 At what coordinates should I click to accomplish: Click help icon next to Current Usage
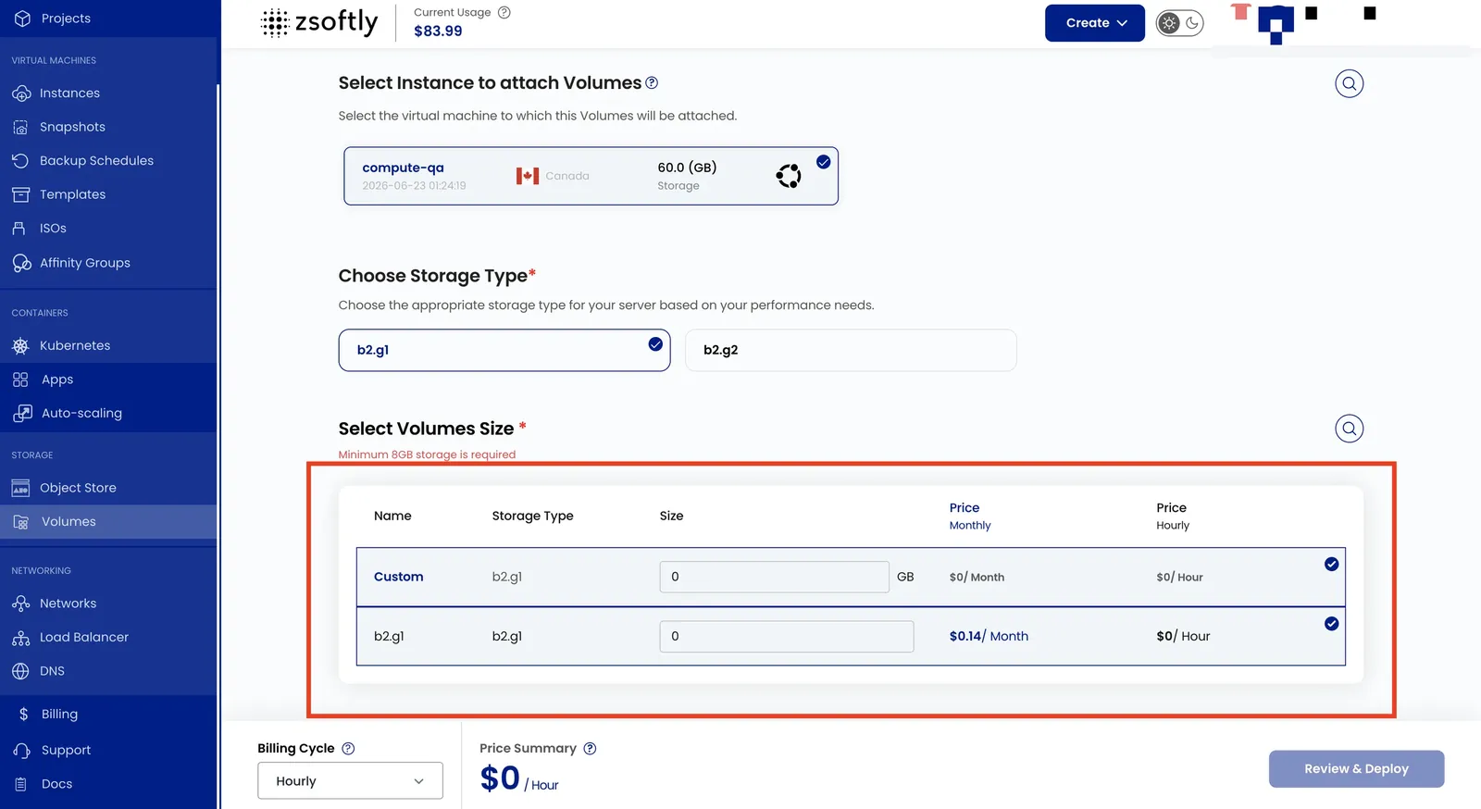tap(504, 13)
